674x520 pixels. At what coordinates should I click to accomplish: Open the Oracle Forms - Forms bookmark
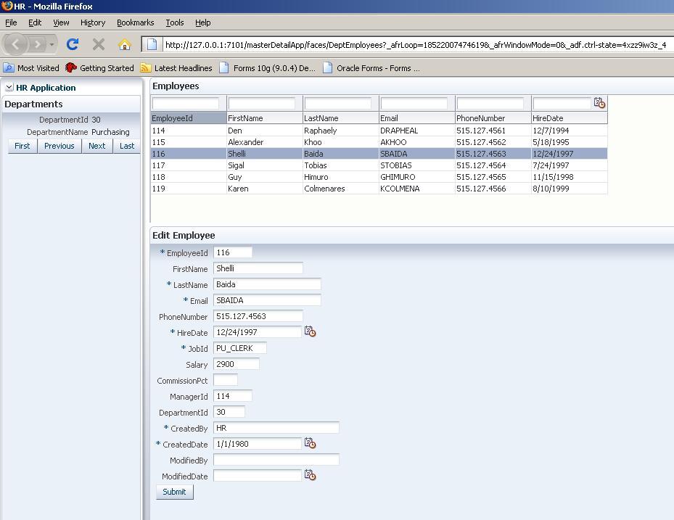[371, 68]
